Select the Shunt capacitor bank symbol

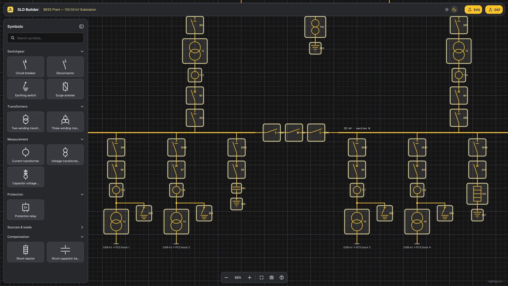click(65, 252)
